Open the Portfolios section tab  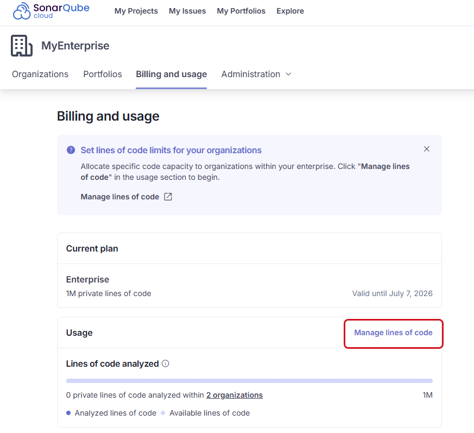[102, 74]
